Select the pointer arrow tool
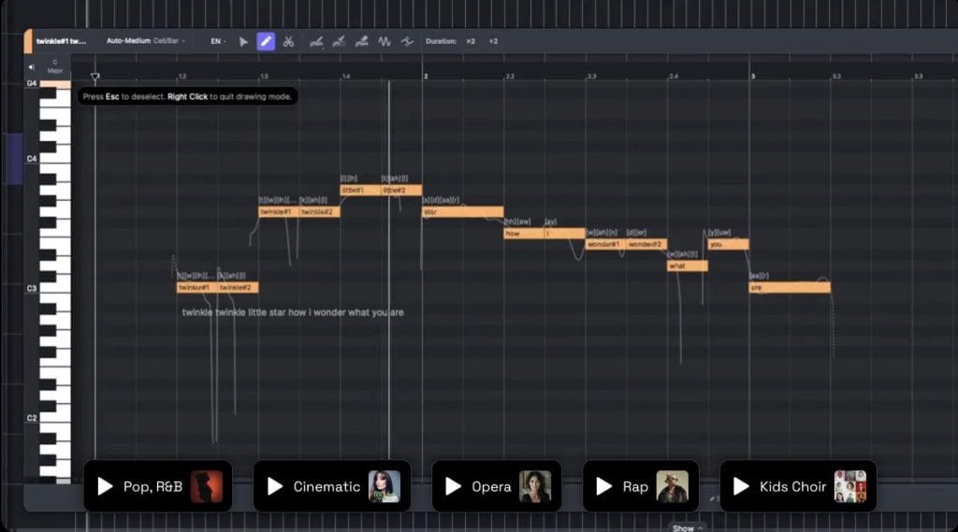Image resolution: width=958 pixels, height=532 pixels. coord(243,41)
